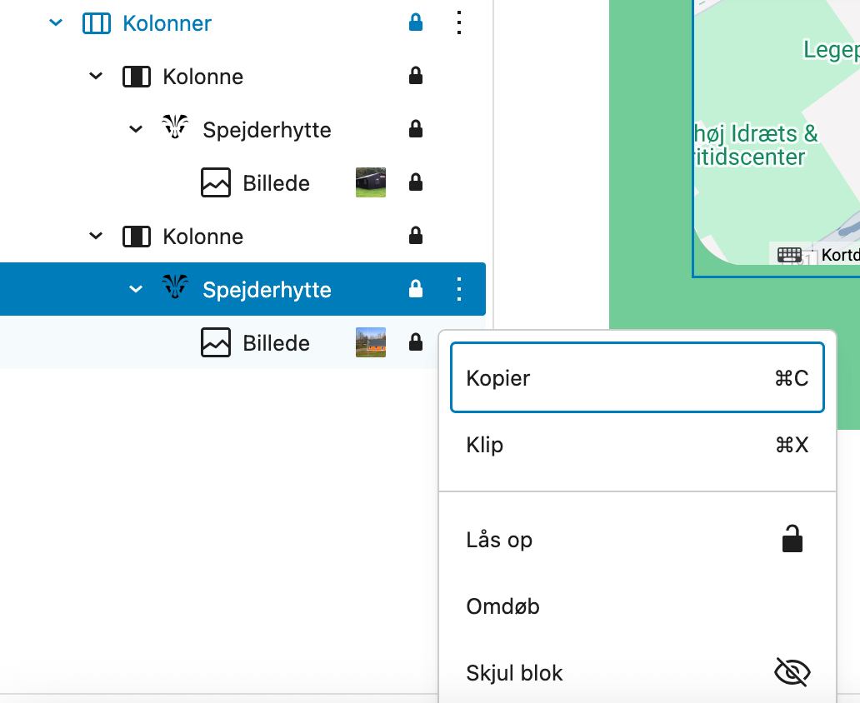Collapse the selected Spejderhytte item
The image size is (860, 703).
coord(136,289)
